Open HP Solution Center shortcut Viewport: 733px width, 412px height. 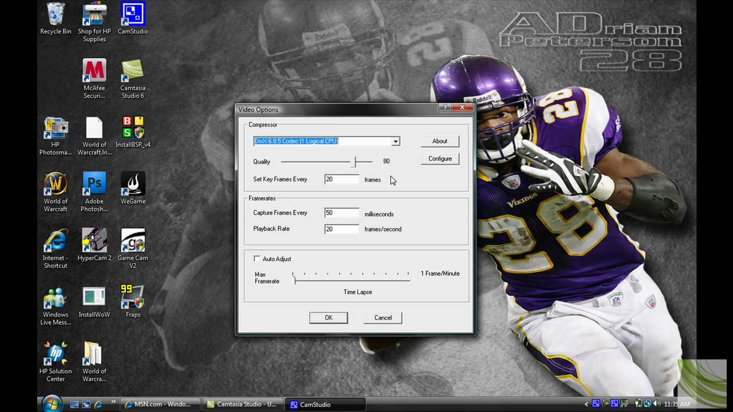pyautogui.click(x=56, y=362)
